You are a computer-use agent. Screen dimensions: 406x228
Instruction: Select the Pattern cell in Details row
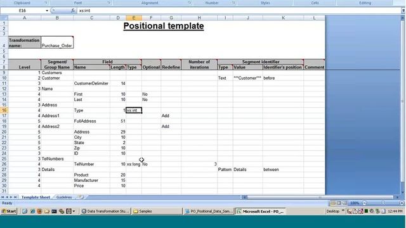[x=225, y=170]
